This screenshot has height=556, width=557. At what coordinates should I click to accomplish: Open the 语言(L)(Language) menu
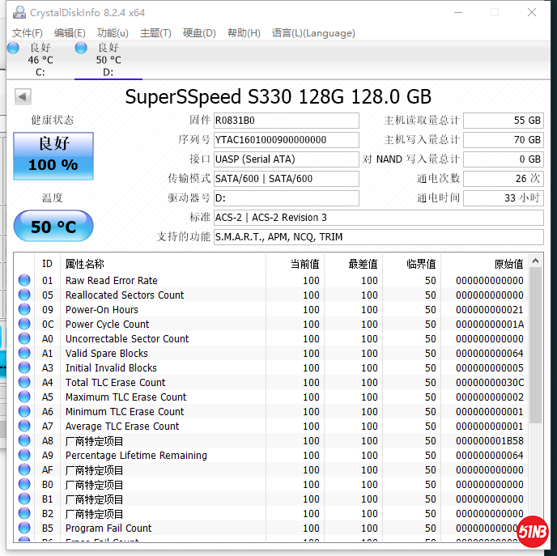click(313, 33)
